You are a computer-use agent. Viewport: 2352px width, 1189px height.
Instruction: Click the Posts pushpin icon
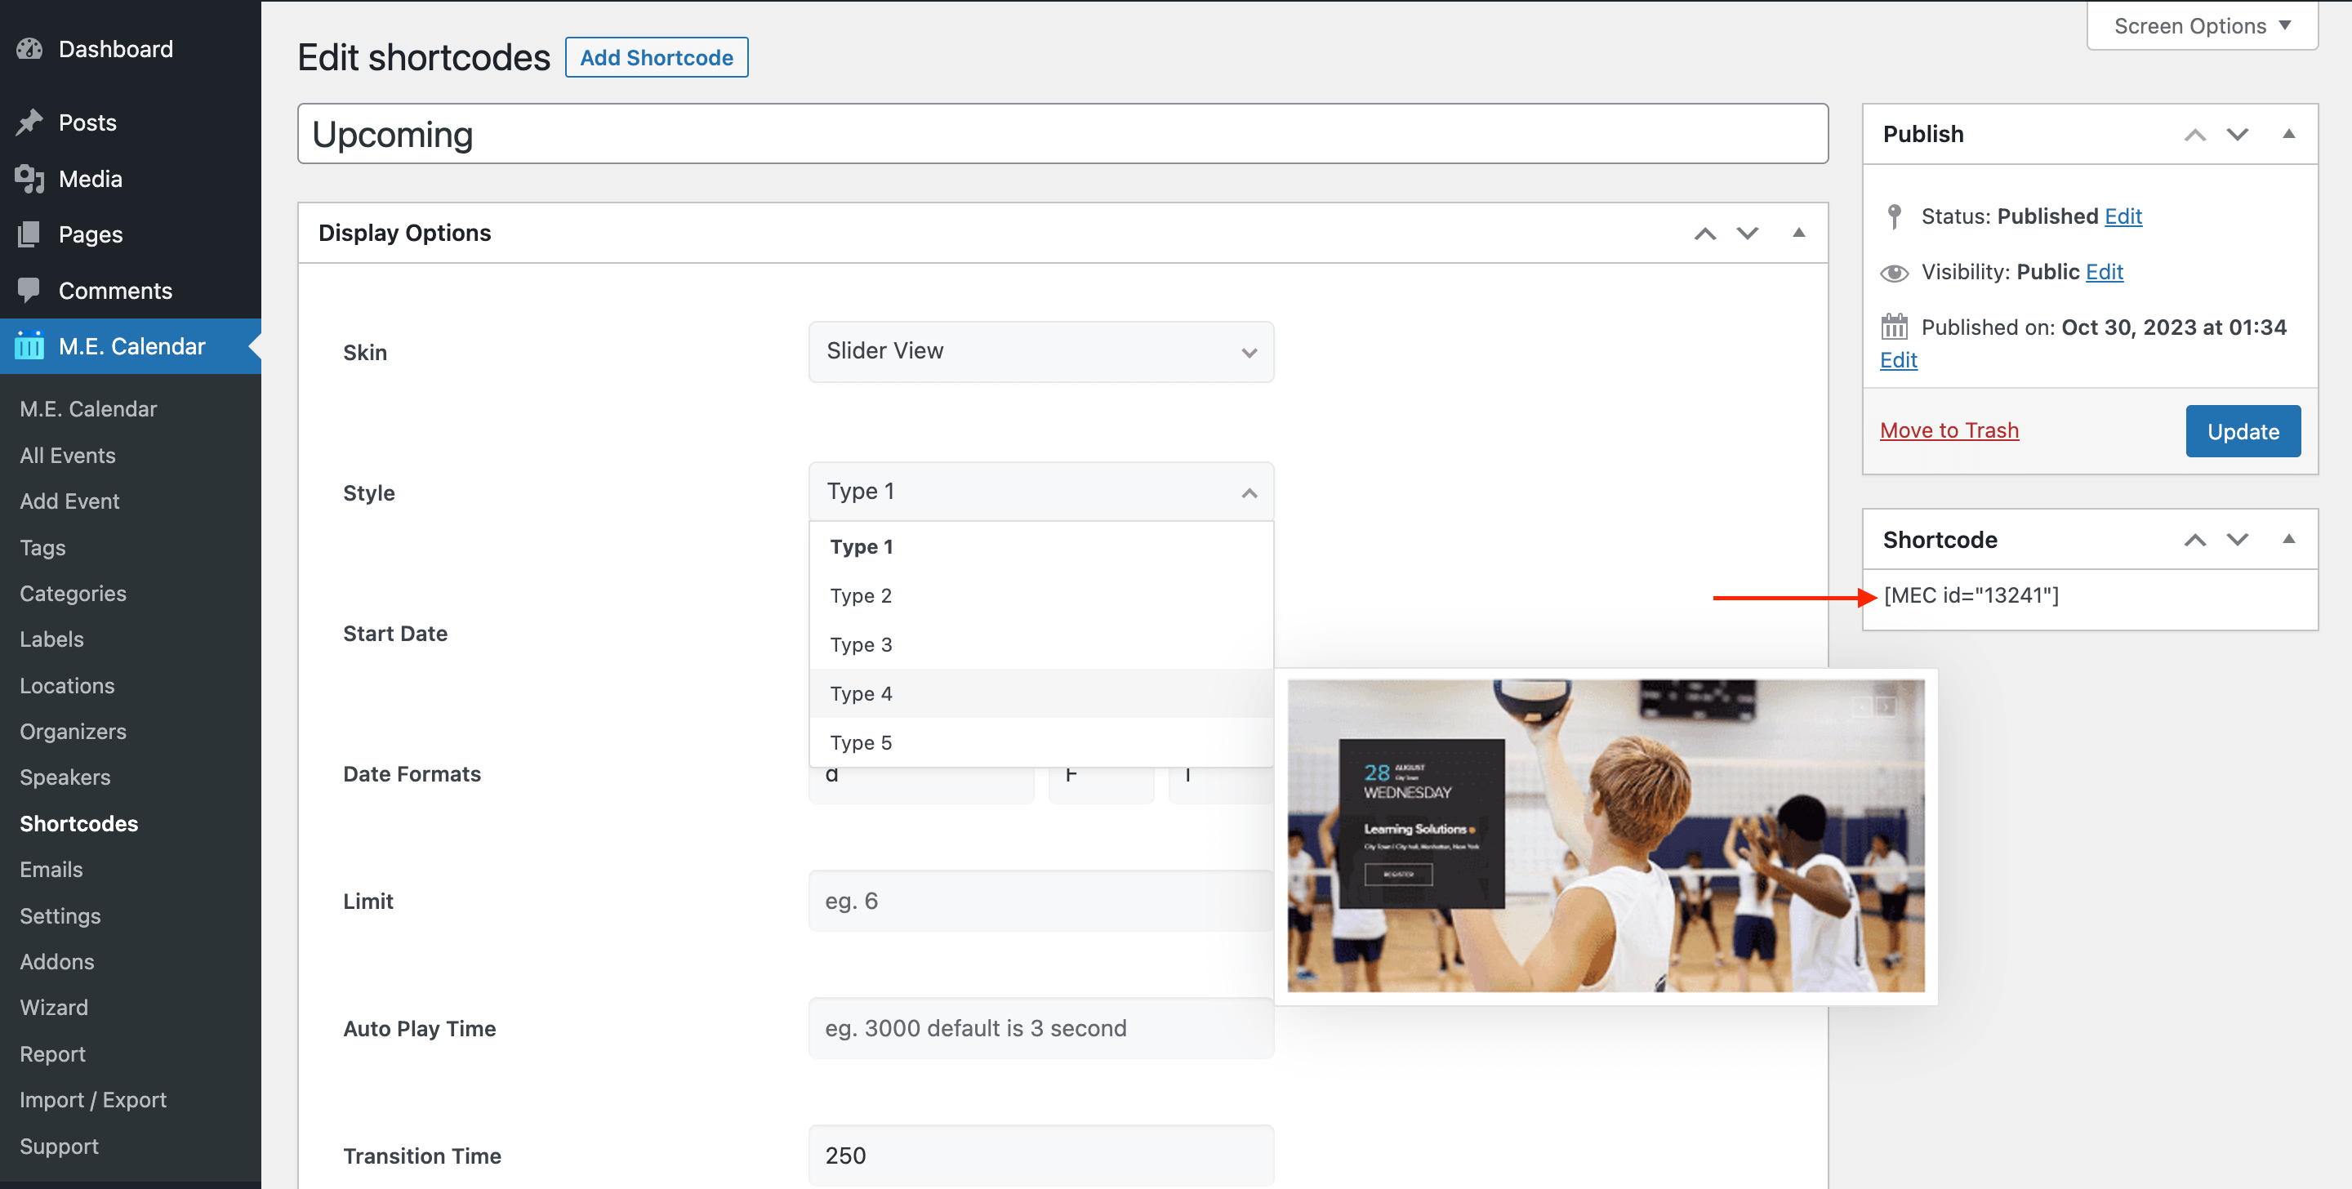pos(29,122)
